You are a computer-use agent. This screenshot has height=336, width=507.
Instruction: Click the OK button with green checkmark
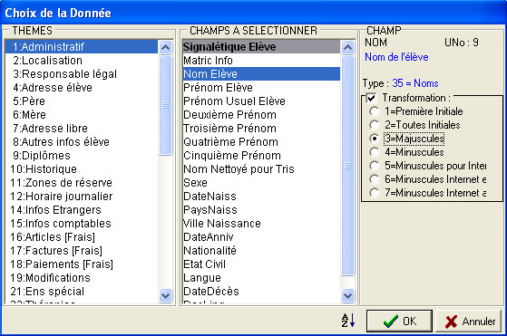[399, 321]
